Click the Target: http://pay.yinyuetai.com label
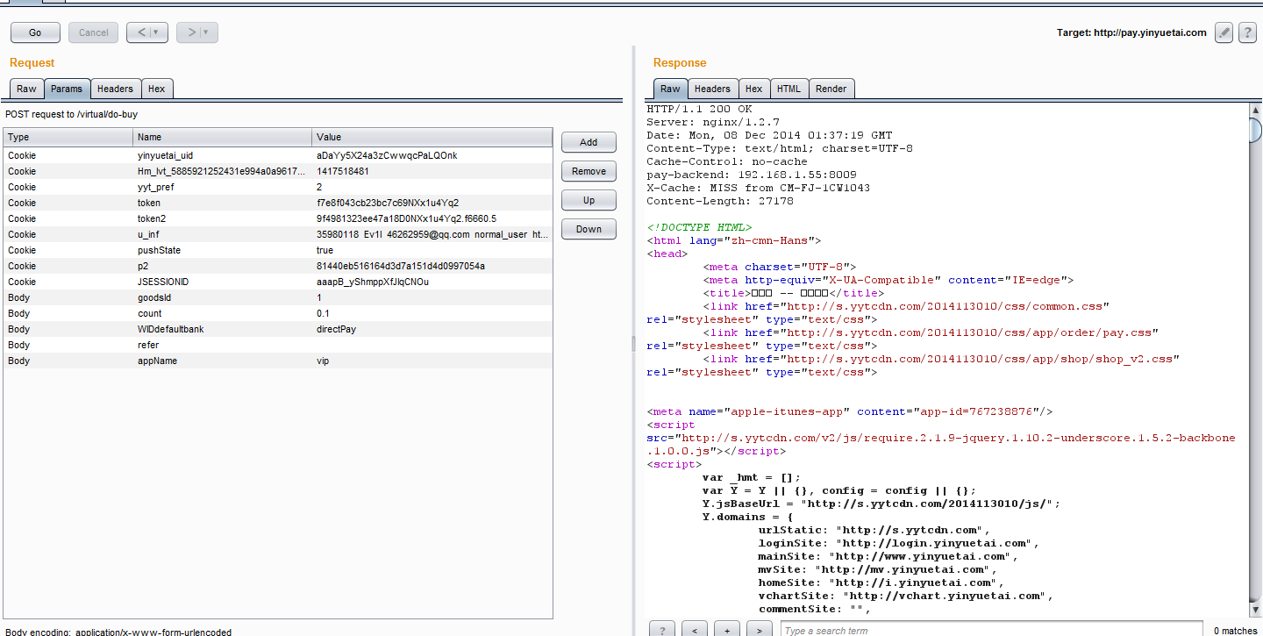The width and height of the screenshot is (1263, 636). [x=1132, y=32]
